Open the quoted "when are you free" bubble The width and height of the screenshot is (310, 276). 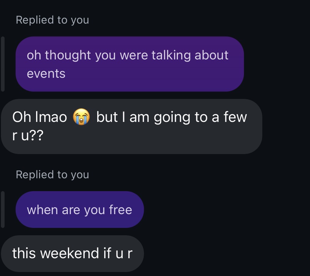(79, 210)
